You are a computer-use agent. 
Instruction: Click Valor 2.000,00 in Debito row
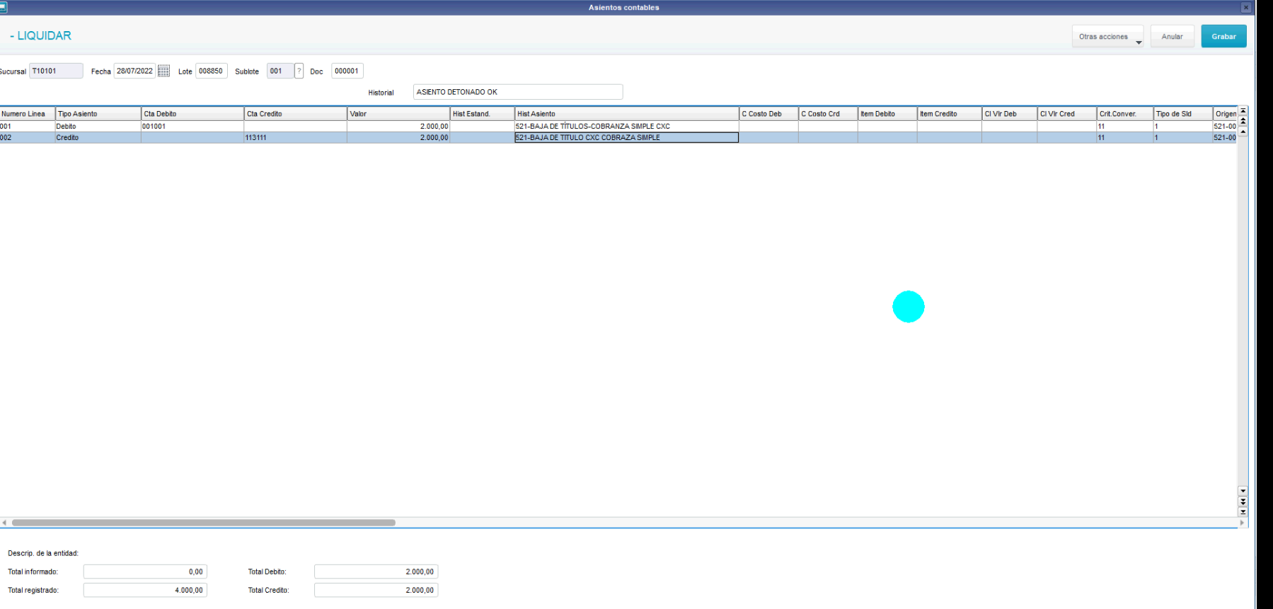coord(398,127)
